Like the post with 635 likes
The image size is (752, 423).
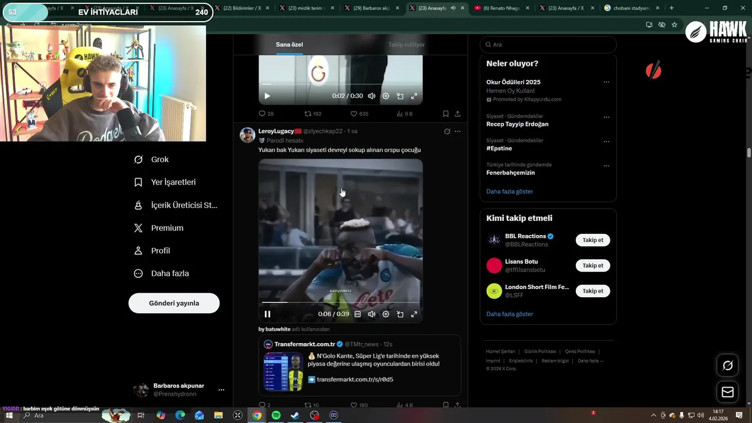pos(359,113)
